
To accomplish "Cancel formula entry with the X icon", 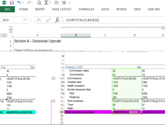I will (39, 20).
